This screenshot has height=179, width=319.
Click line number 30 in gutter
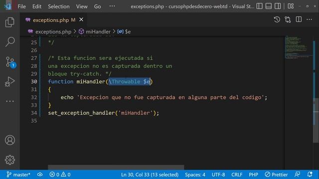click(x=34, y=82)
